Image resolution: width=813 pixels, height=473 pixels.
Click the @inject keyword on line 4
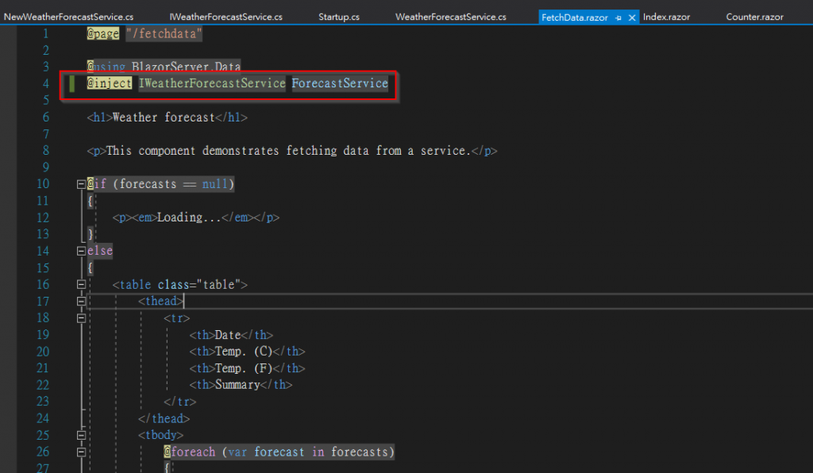110,83
